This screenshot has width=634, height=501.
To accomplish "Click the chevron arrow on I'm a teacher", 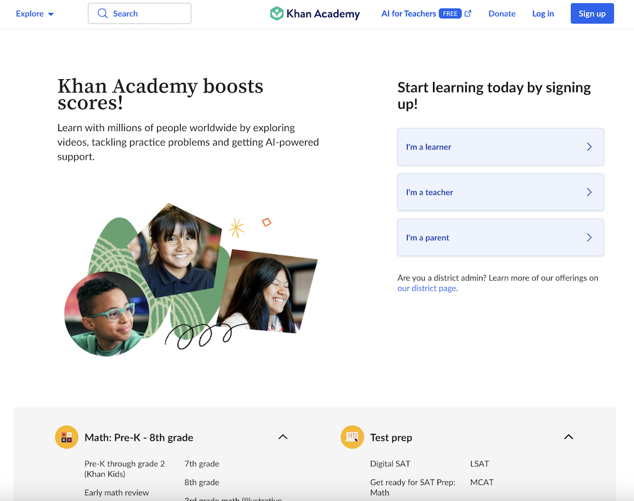I will (x=589, y=192).
